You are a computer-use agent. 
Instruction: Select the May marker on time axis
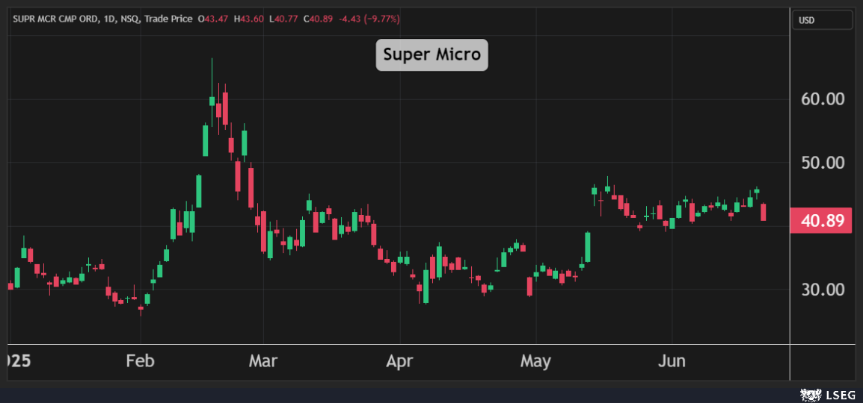535,362
